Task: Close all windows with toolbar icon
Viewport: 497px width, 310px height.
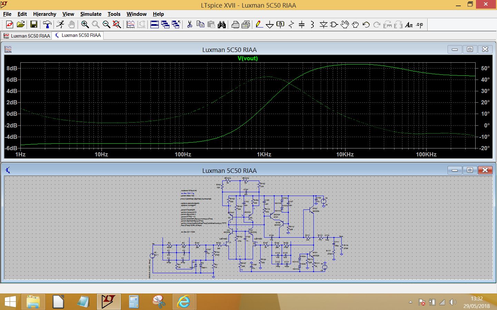Action: coord(176,24)
